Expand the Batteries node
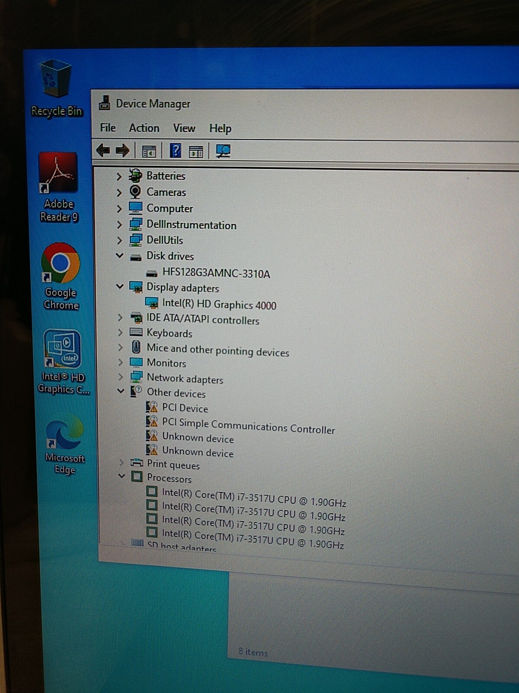 pos(119,176)
